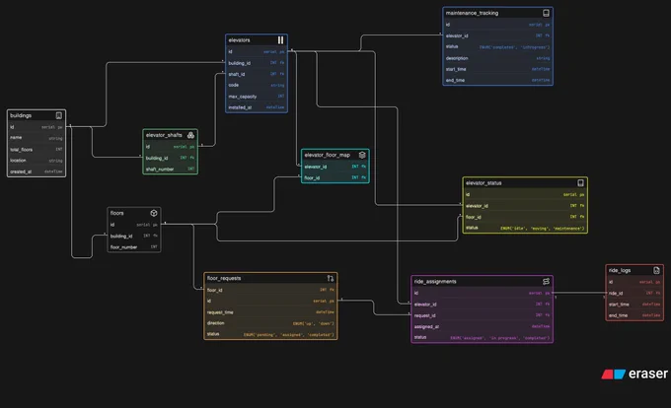The image size is (671, 408).
Task: Click the ride_id field in ride_logs
Action: (634, 293)
